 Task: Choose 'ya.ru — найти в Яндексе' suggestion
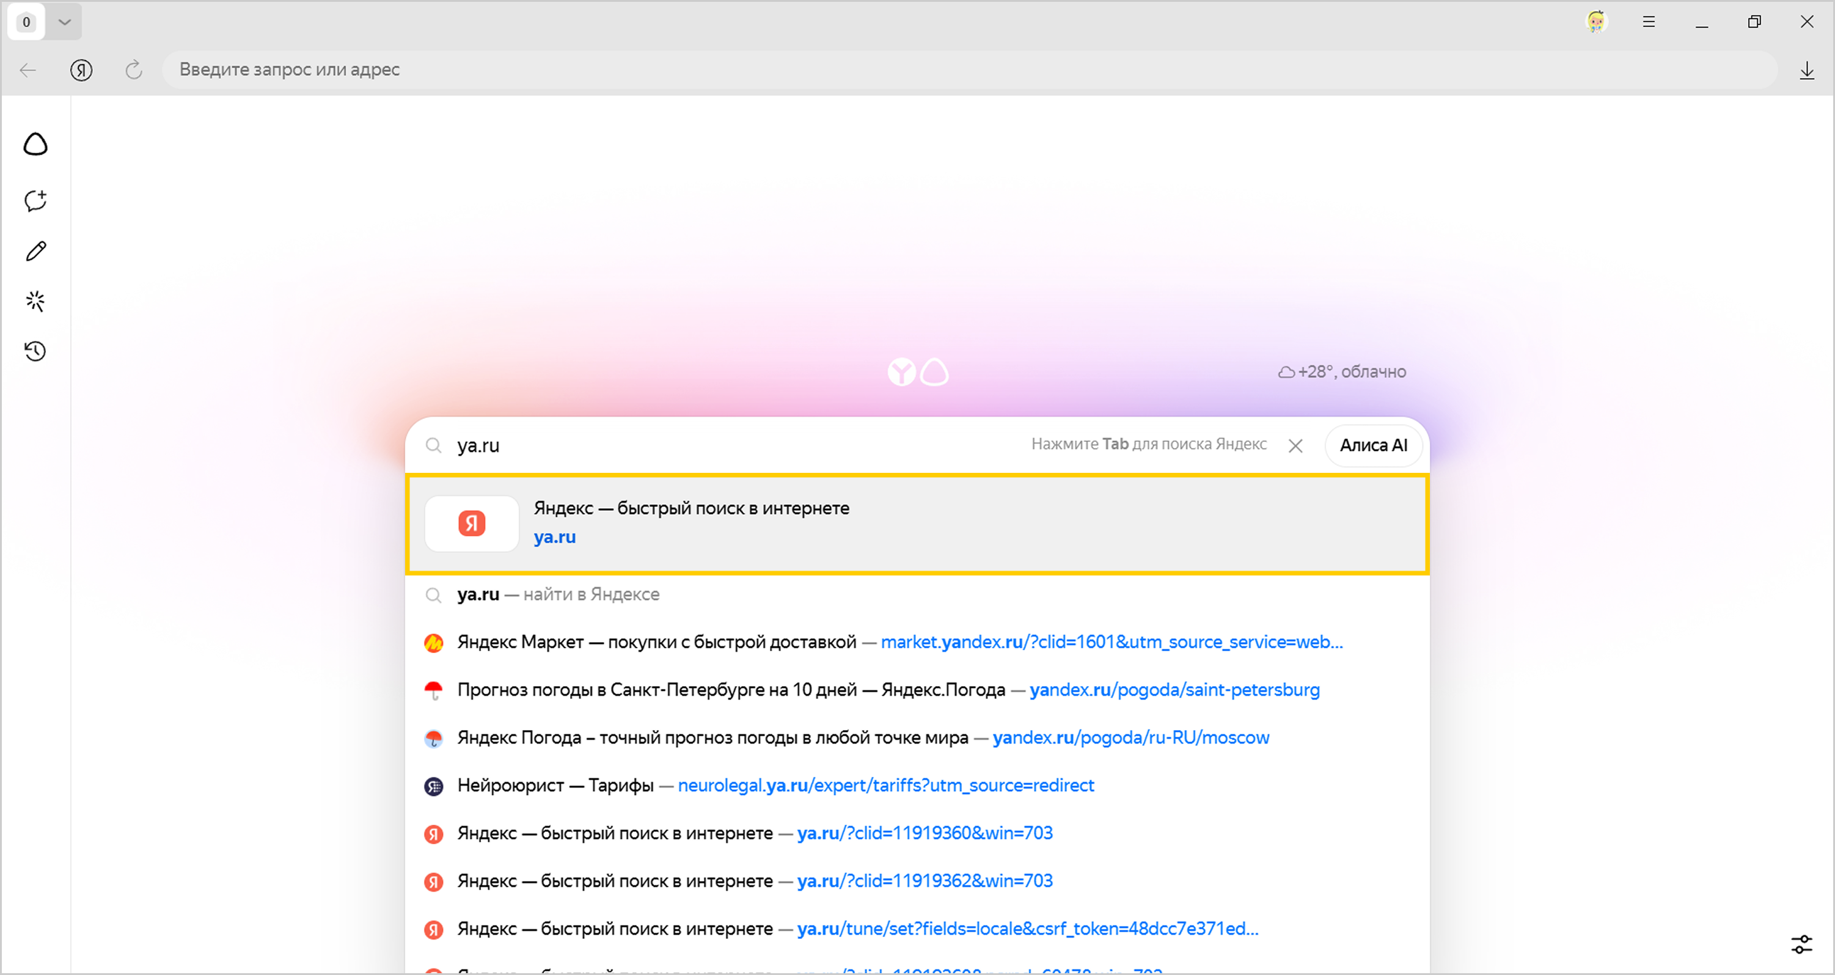click(x=918, y=594)
